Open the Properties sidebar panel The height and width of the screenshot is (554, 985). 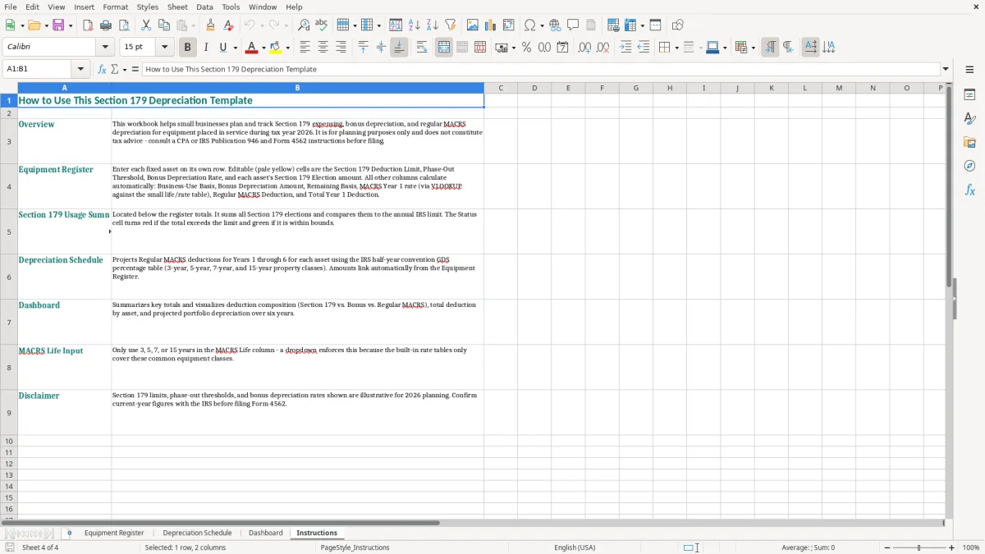pos(969,94)
